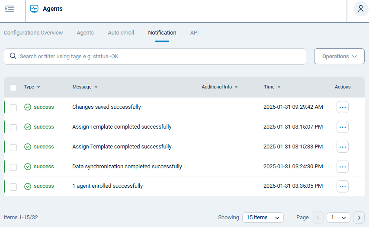This screenshot has width=369, height=227.
Task: Toggle the sidebar menu collapse icon
Action: pyautogui.click(x=10, y=9)
